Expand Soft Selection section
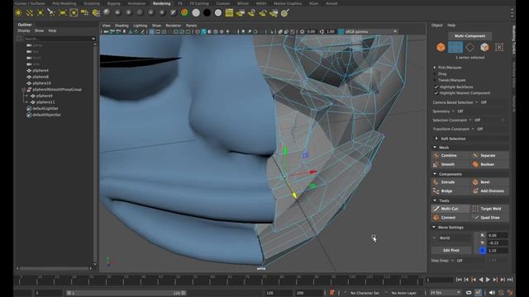529x297 pixels. pyautogui.click(x=436, y=139)
